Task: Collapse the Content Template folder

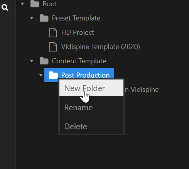Action: [32, 61]
